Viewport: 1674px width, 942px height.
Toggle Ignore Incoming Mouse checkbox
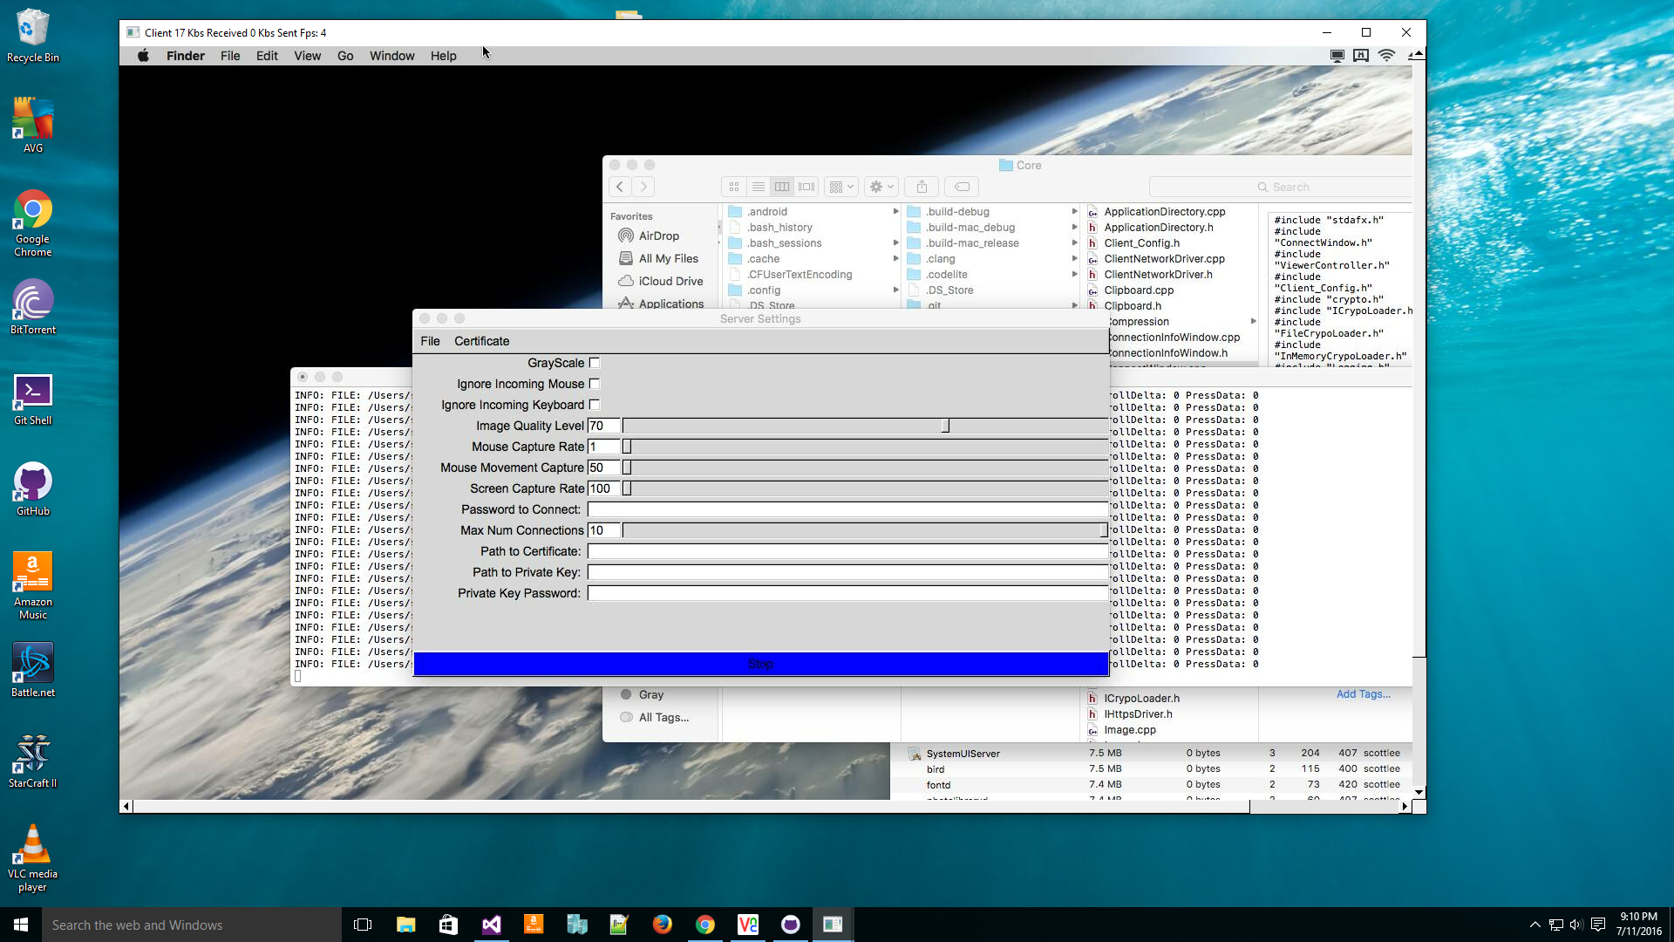click(595, 384)
